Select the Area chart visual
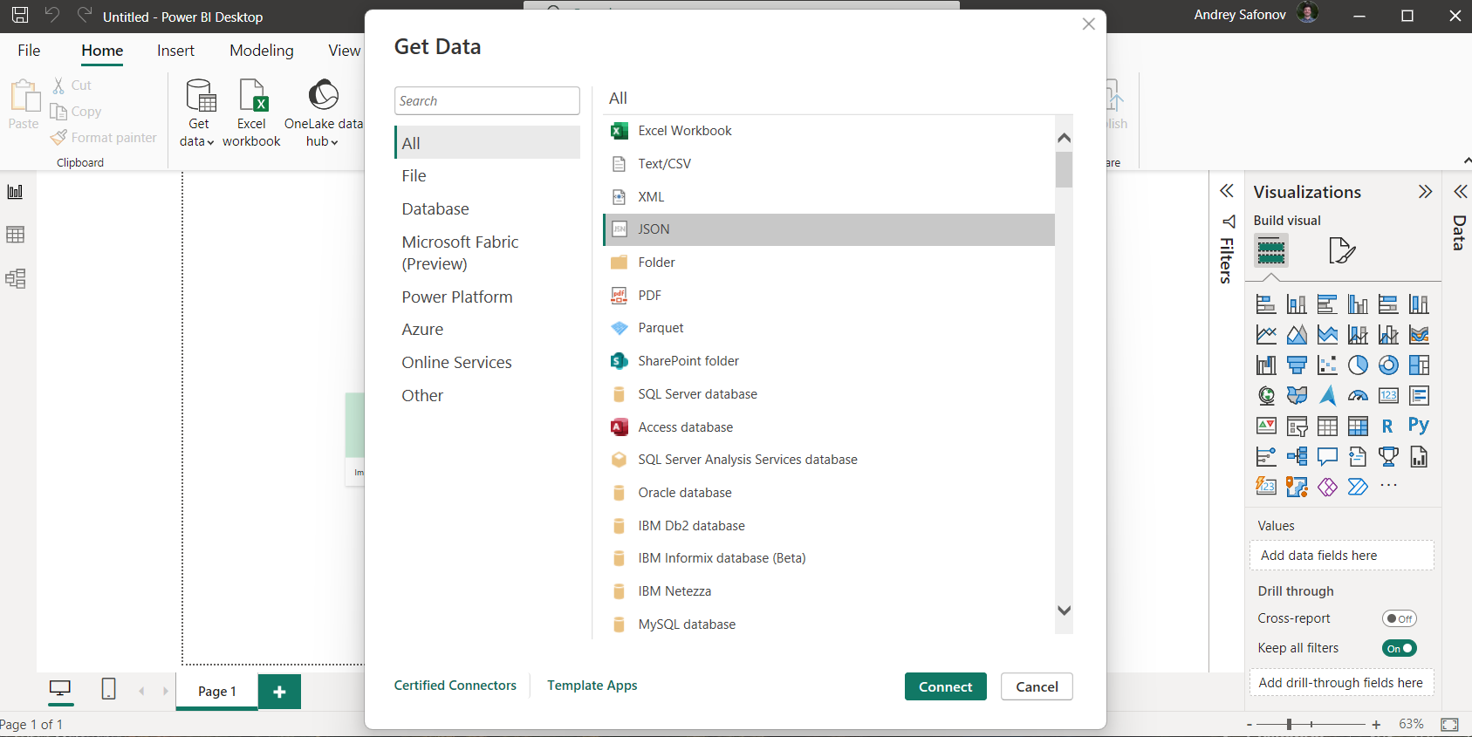This screenshot has width=1472, height=737. coord(1297,335)
